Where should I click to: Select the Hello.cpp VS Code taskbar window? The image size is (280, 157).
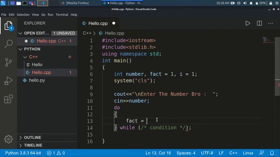pyautogui.click(x=122, y=3)
